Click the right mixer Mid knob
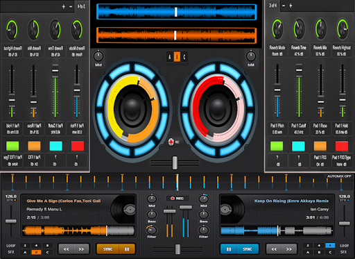Screen dimensions: 355x259 203,199
